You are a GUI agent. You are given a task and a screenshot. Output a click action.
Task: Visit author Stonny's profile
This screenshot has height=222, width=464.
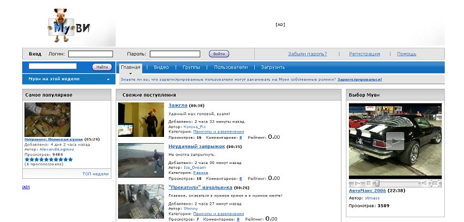(x=191, y=208)
